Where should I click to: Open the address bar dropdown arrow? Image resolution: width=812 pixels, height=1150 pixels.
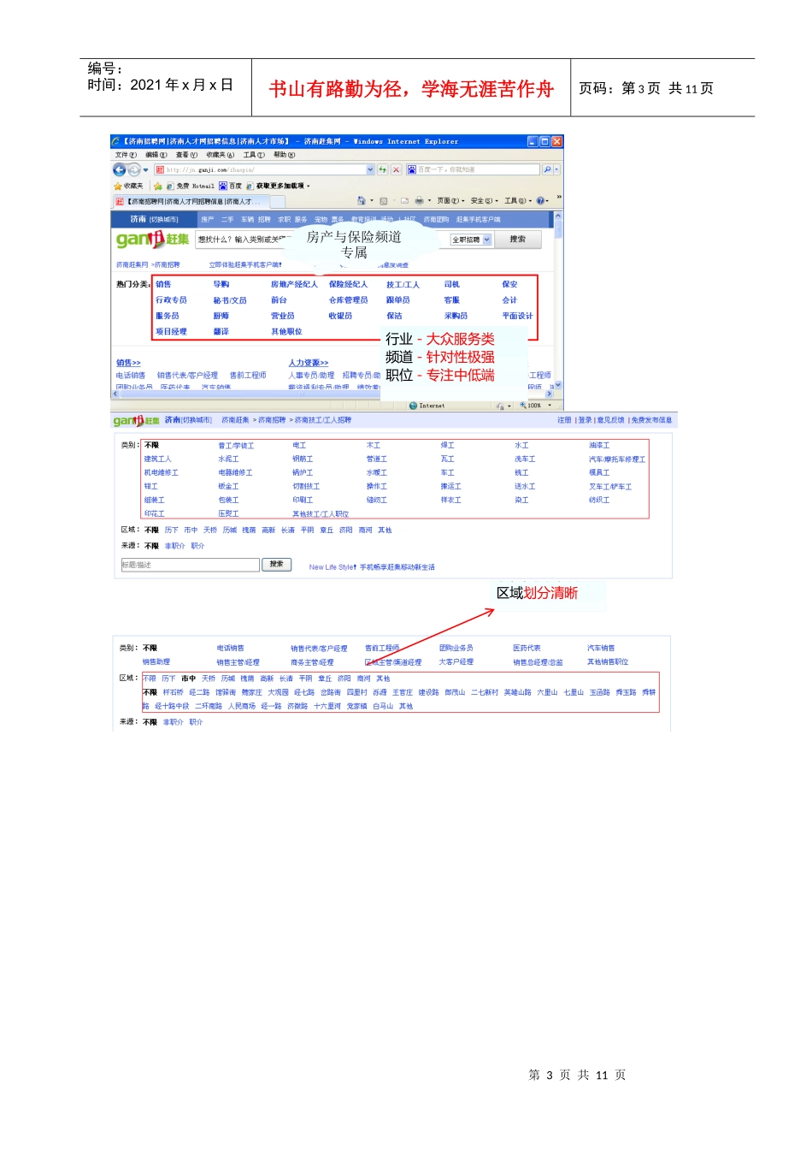coord(370,170)
